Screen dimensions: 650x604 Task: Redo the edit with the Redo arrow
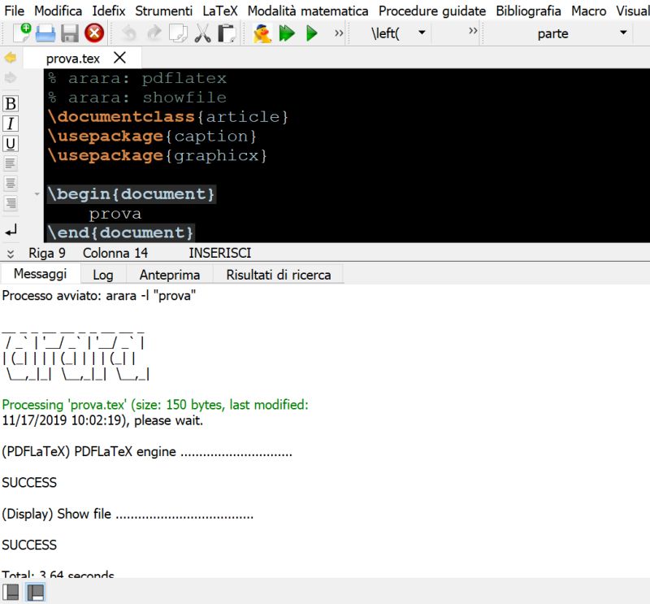[x=154, y=33]
